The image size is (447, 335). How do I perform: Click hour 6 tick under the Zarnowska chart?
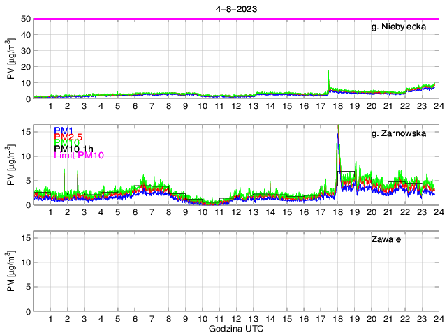pyautogui.click(x=135, y=212)
